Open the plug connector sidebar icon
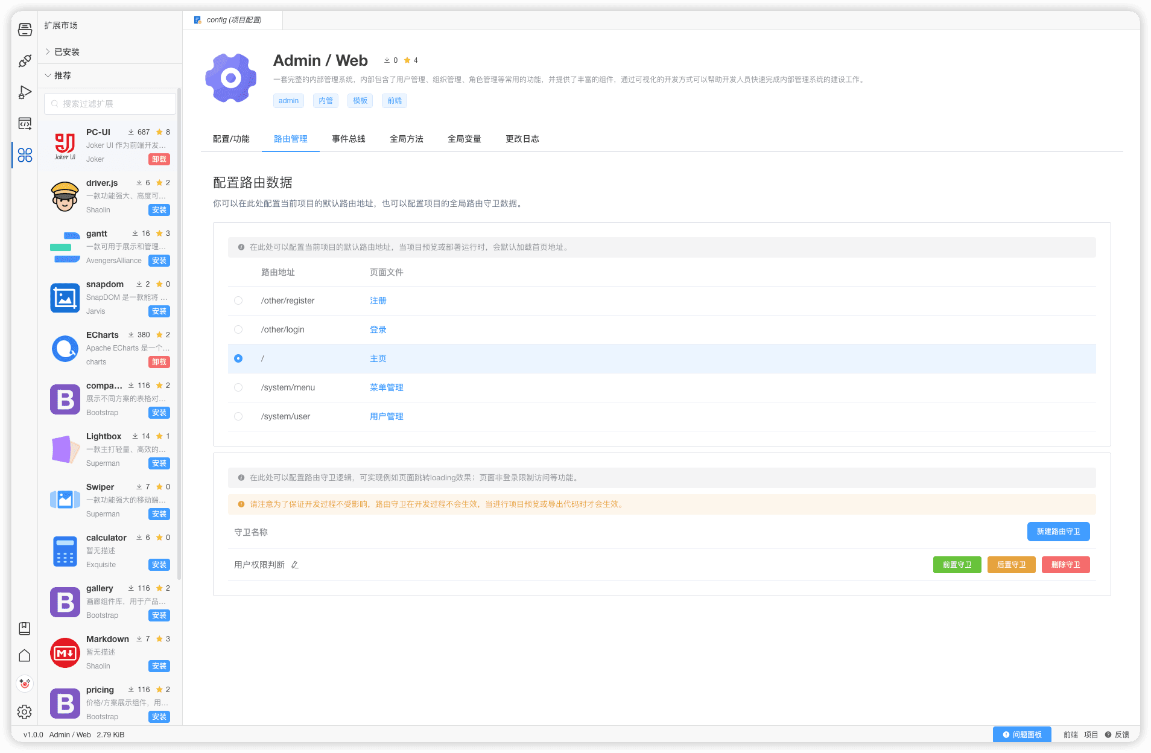The image size is (1151, 753). 25,61
